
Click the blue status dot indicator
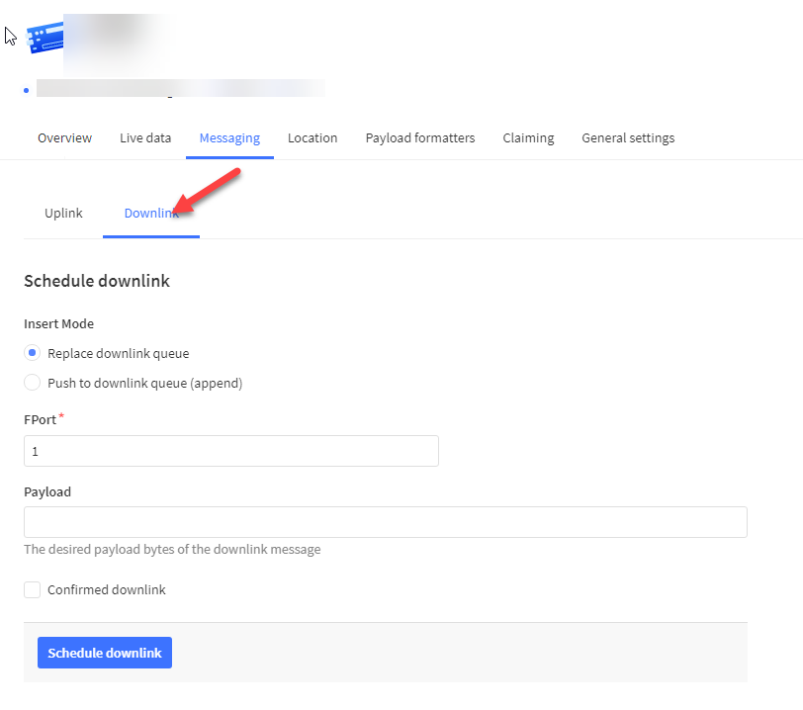pyautogui.click(x=26, y=91)
